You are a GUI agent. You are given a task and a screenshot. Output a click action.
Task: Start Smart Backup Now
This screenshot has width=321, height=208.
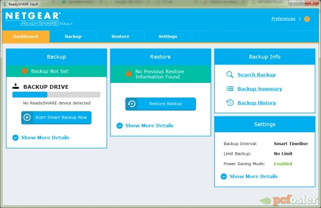coord(56,118)
